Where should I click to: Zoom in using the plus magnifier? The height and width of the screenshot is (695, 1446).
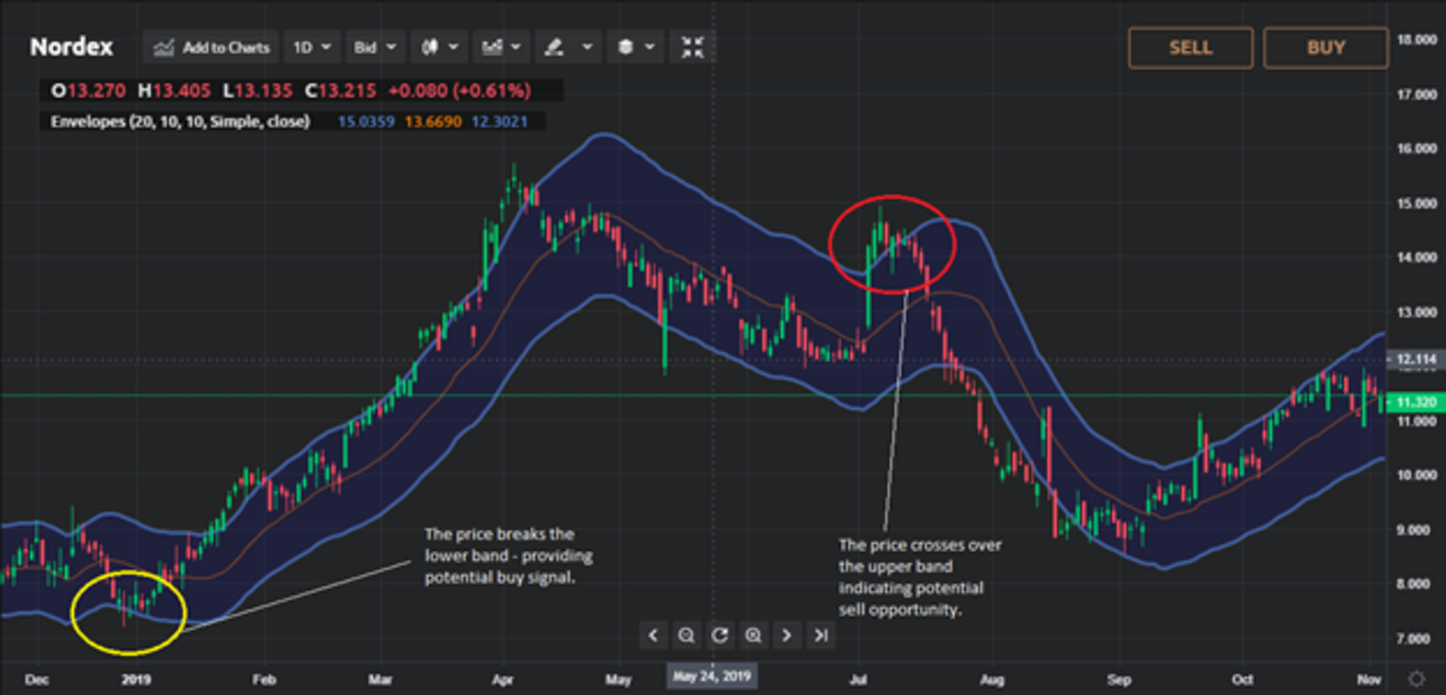pos(752,635)
